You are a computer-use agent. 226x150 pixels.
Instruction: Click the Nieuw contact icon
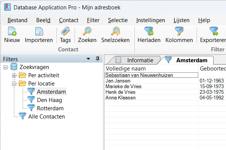12,31
